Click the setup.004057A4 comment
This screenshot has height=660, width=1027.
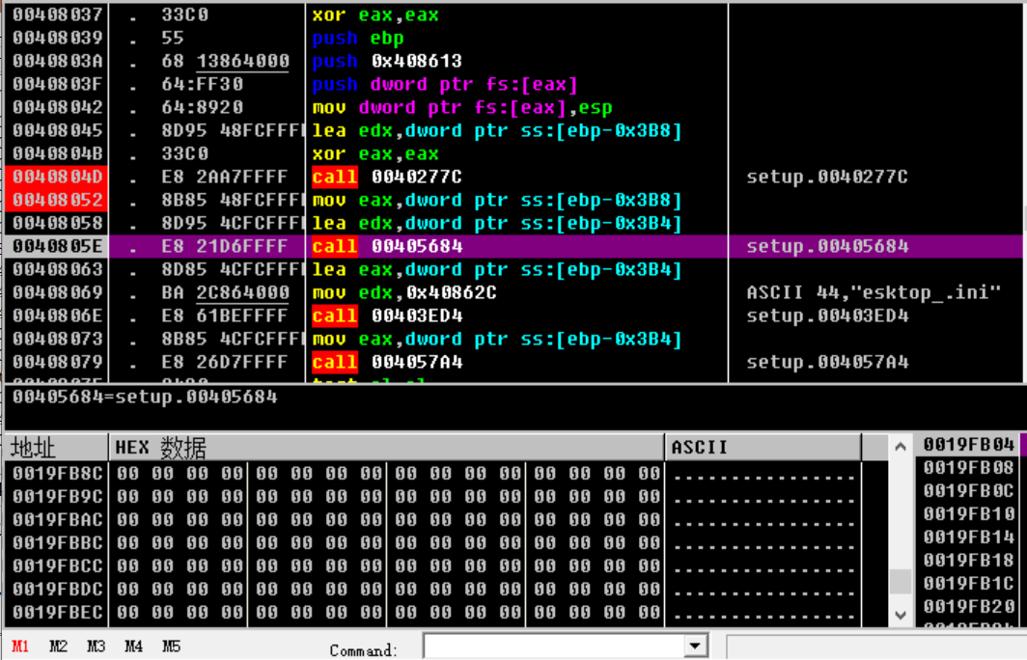coord(828,362)
